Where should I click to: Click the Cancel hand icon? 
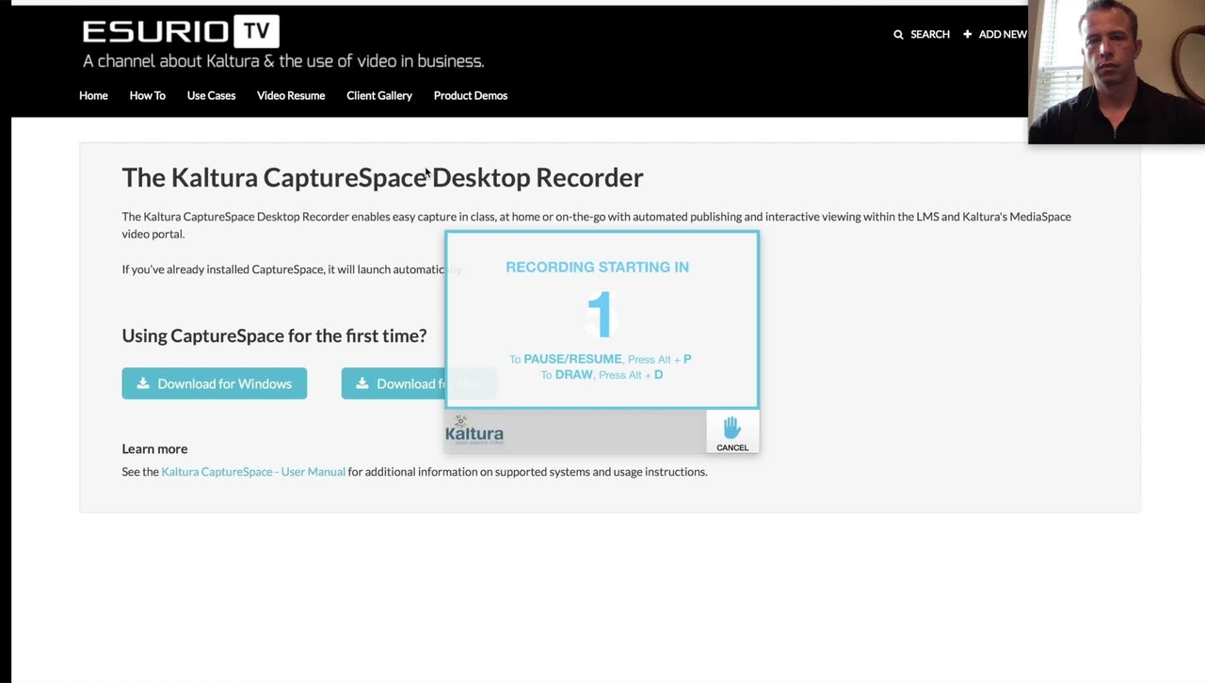[732, 428]
